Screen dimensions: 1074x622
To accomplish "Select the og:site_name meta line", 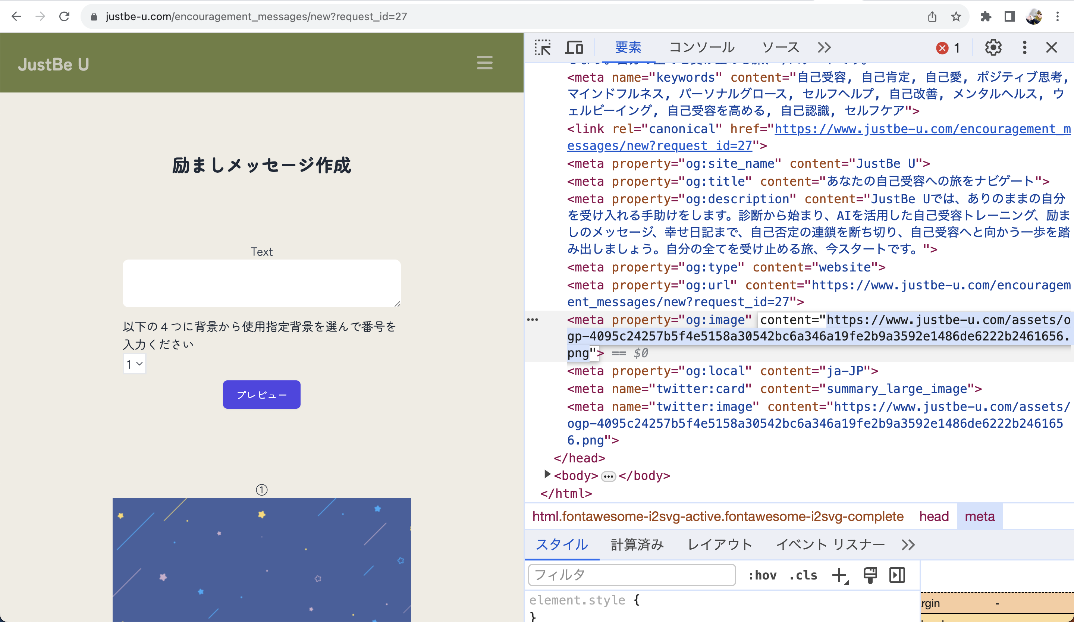I will point(748,164).
